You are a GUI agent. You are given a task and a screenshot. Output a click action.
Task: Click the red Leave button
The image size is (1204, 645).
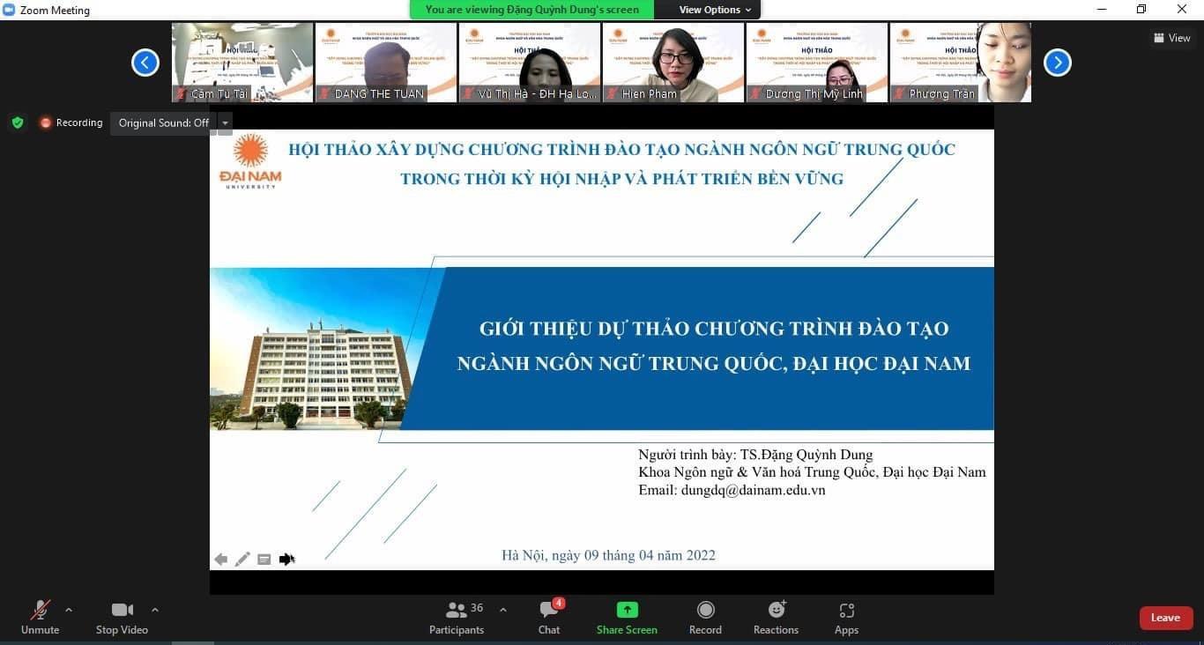tap(1166, 618)
